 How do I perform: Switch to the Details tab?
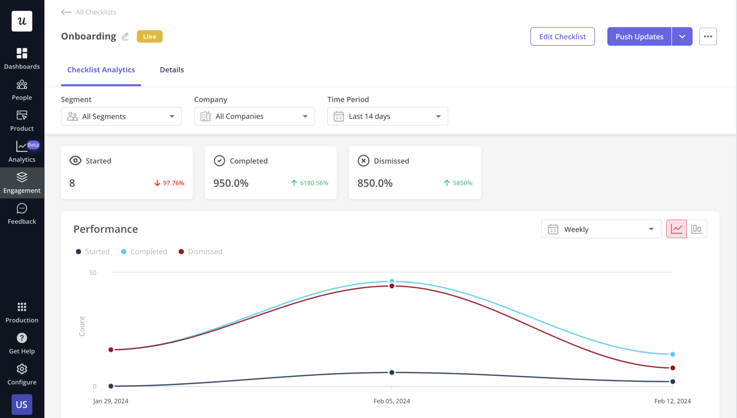point(172,69)
